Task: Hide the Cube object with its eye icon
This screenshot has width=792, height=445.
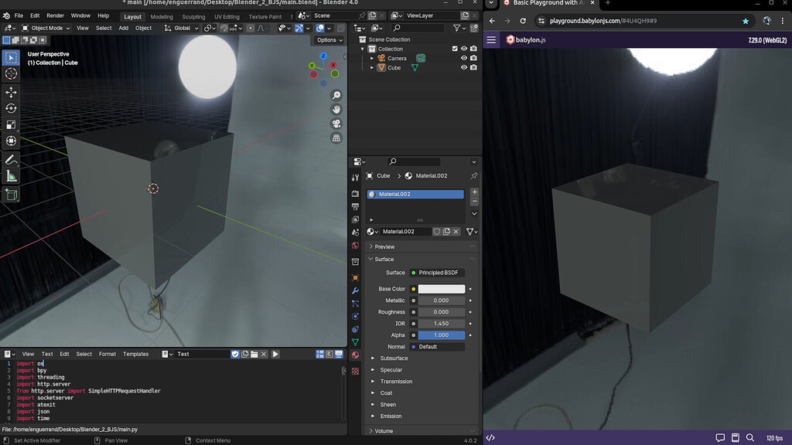Action: click(x=463, y=67)
